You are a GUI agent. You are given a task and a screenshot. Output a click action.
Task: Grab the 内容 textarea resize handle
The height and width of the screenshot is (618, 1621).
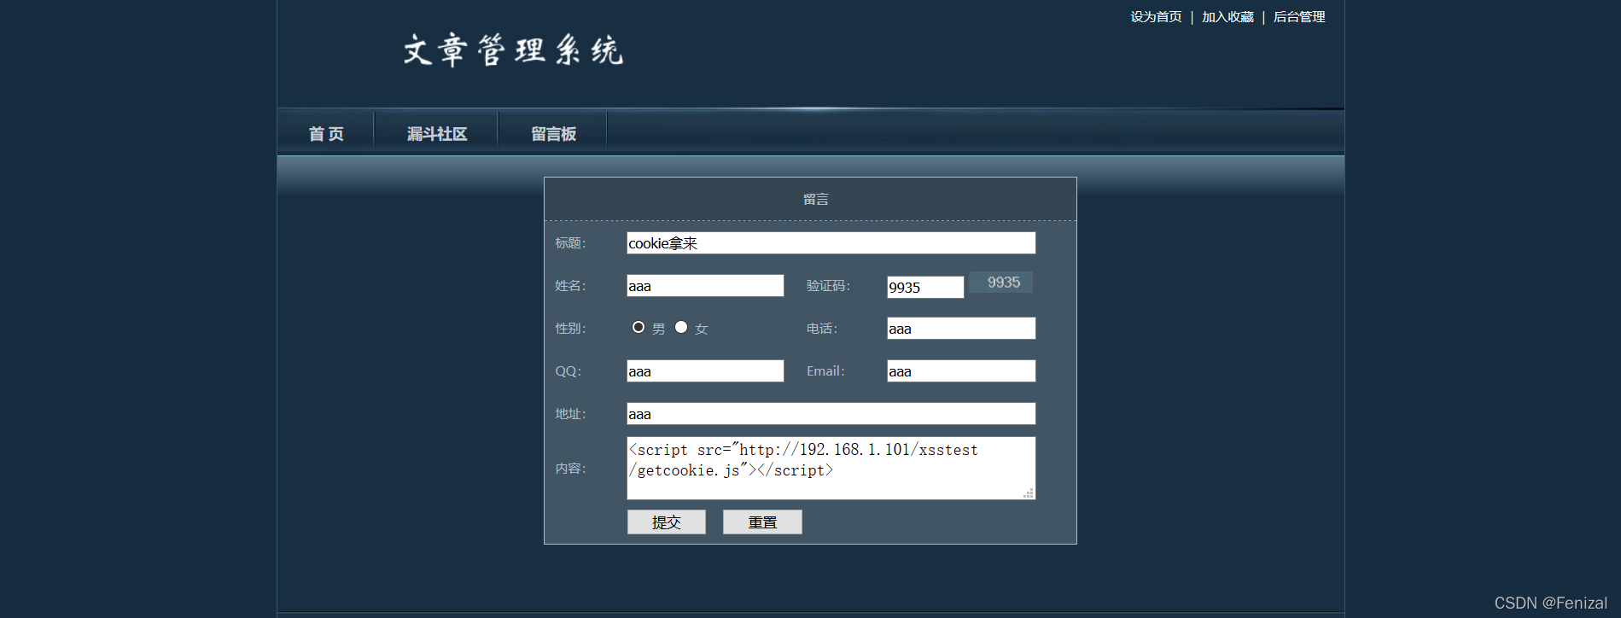pyautogui.click(x=1029, y=493)
